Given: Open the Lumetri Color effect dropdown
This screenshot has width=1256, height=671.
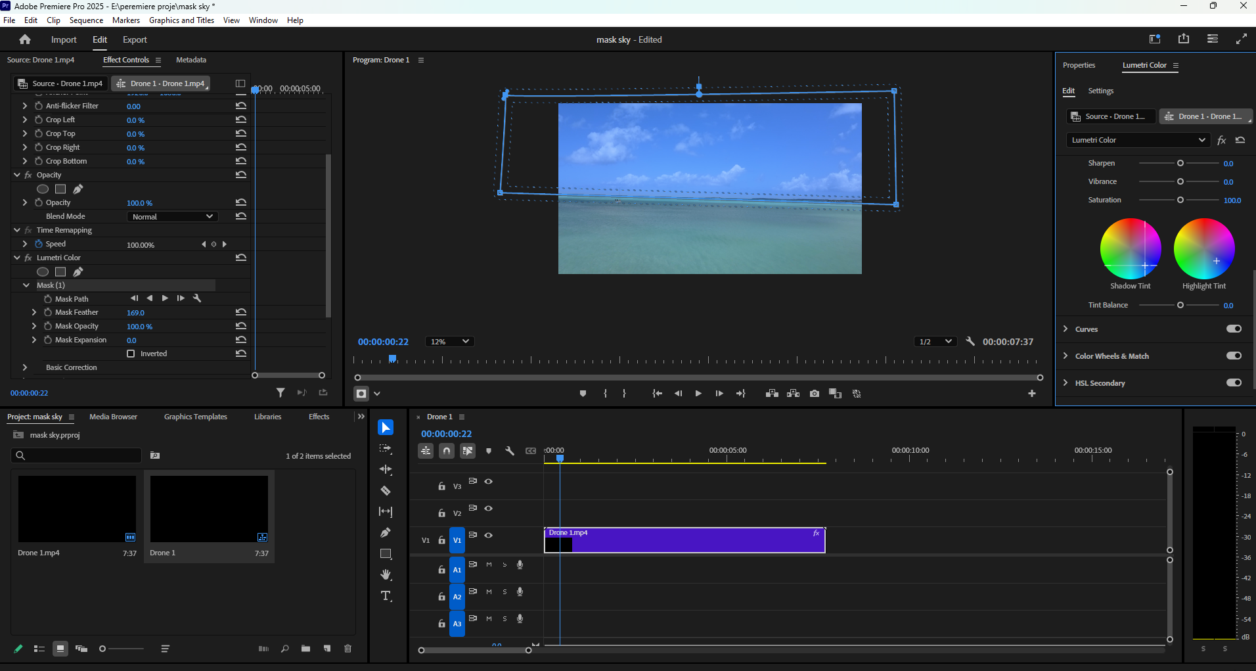Looking at the screenshot, I should tap(1138, 140).
